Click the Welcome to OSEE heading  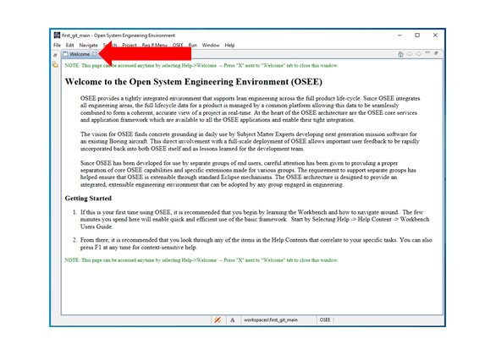194,82
